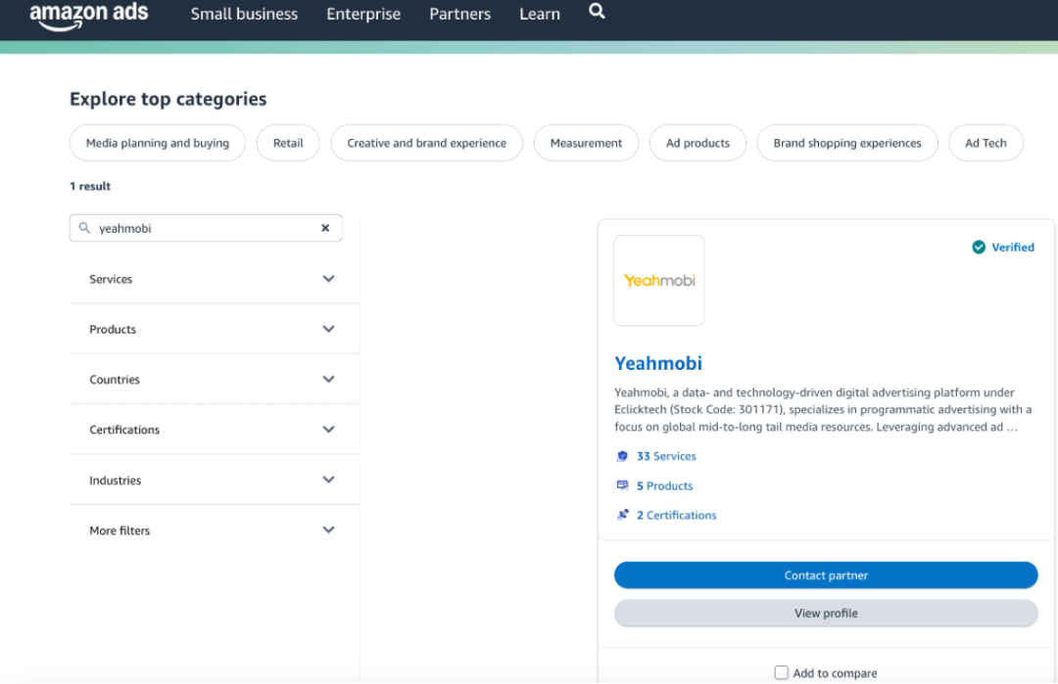The width and height of the screenshot is (1058, 684).
Task: Focus the partner search input field
Action: [206, 228]
